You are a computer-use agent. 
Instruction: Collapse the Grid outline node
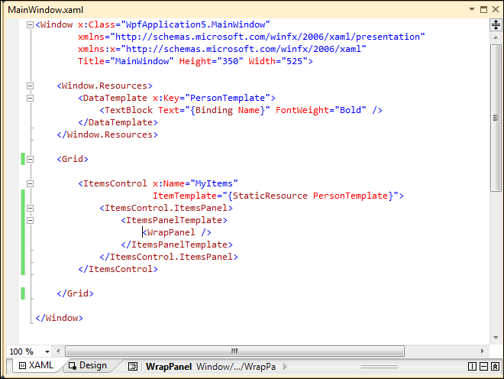pos(30,159)
